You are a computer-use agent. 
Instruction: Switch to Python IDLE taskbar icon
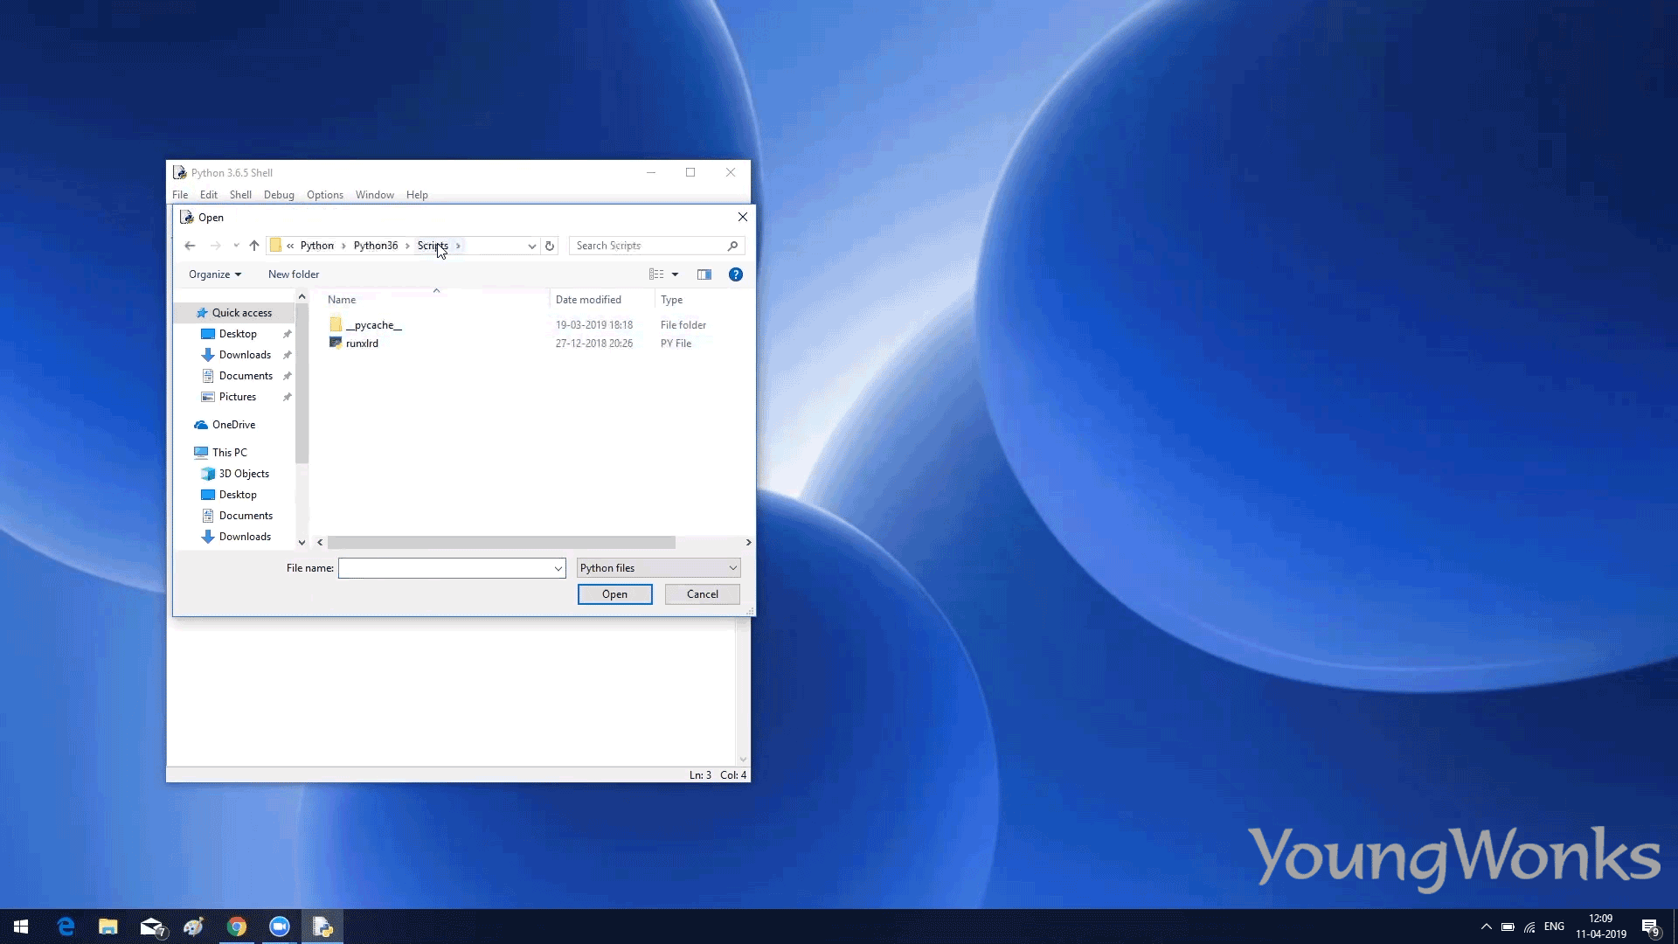point(322,927)
